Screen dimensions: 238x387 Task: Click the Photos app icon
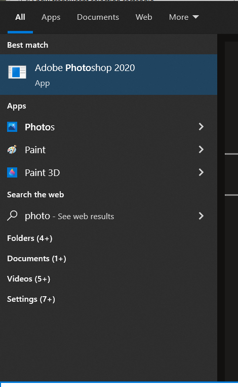click(12, 127)
